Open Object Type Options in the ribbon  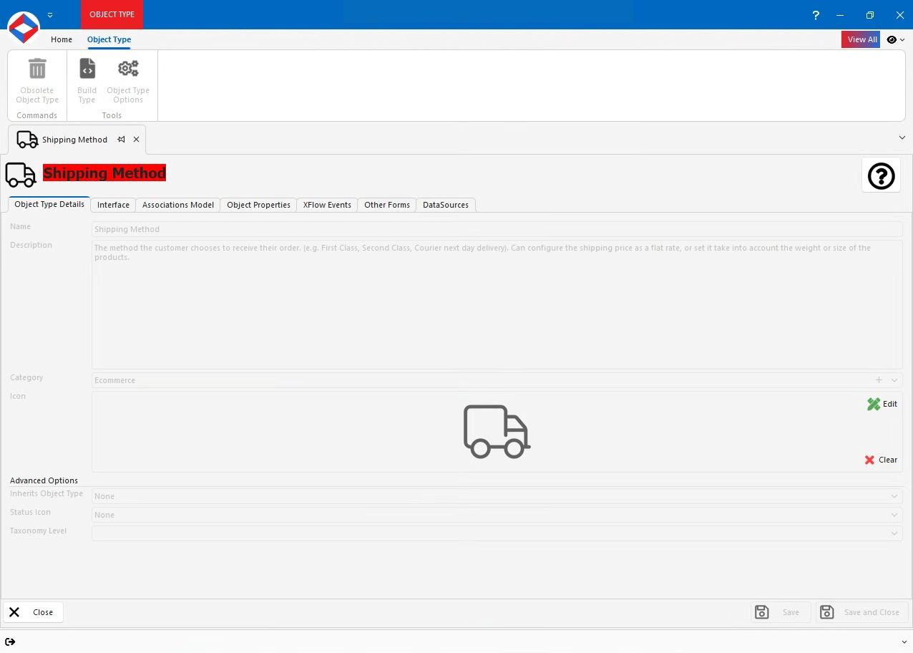(x=128, y=68)
